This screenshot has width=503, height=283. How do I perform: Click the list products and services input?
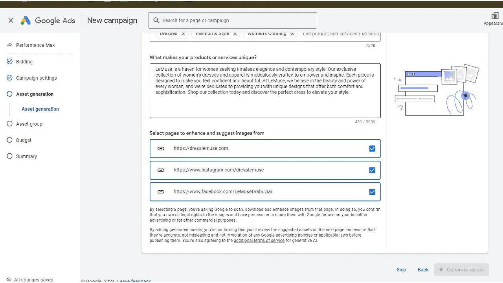pyautogui.click(x=340, y=34)
